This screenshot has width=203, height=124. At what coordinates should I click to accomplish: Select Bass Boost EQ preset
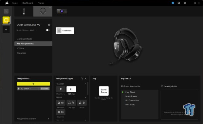tap(130, 104)
